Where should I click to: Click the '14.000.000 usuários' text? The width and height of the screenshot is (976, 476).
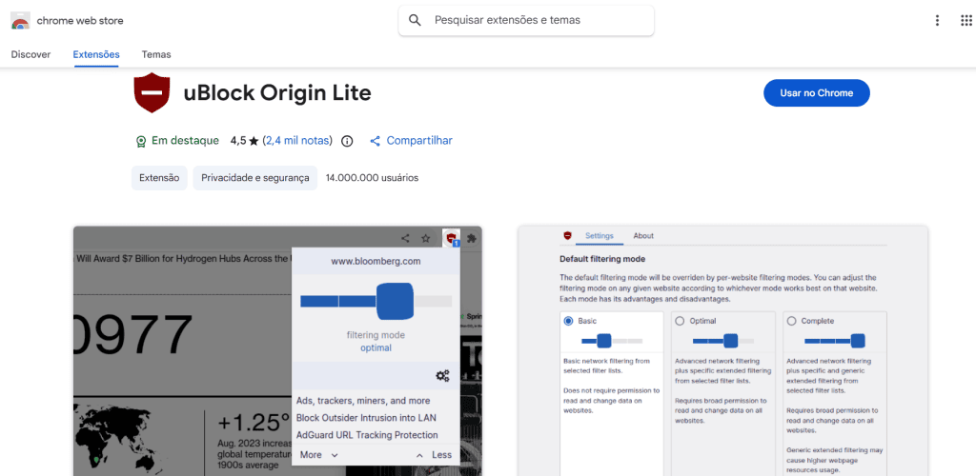(373, 178)
